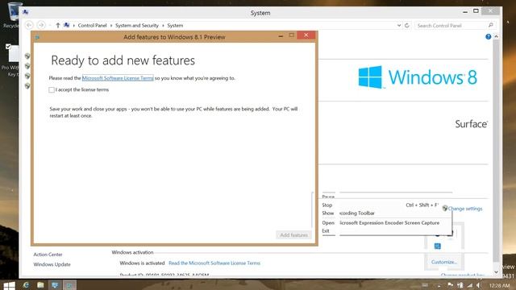
Task: Open the Start button on taskbar
Action: tap(9, 285)
